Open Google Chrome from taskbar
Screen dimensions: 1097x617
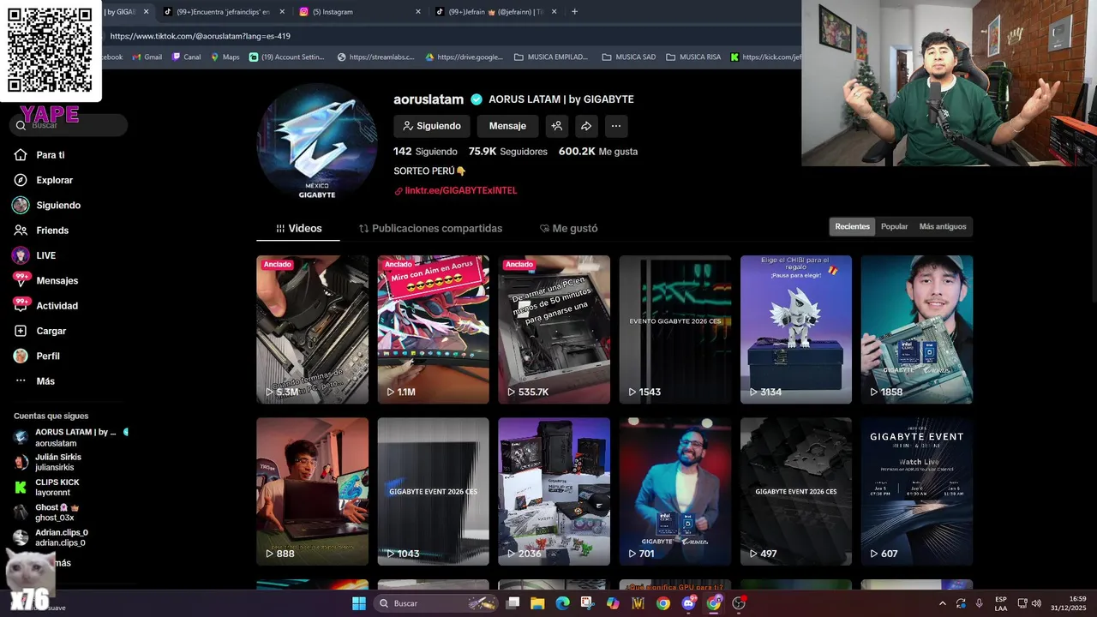click(x=663, y=603)
